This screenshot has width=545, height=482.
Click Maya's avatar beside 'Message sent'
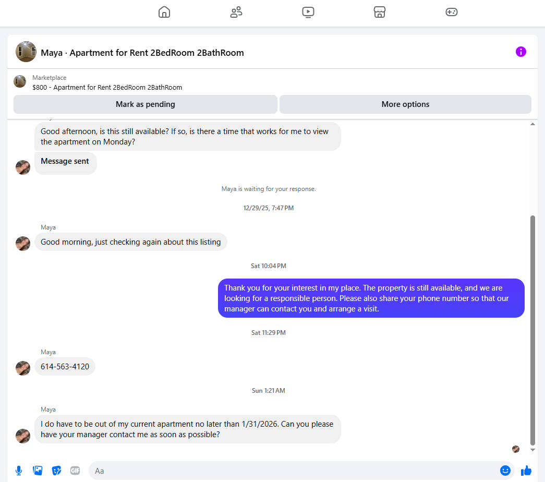[x=23, y=167]
